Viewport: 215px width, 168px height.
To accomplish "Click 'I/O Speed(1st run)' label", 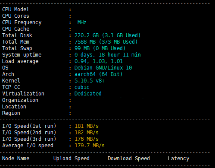I will pos(29,126).
